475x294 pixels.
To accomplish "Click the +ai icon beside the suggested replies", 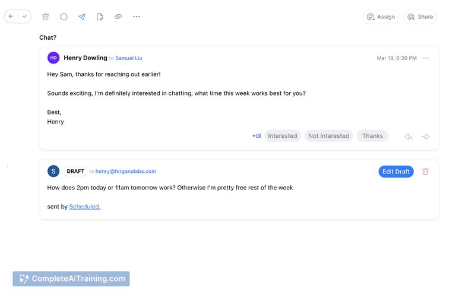I will (256, 136).
